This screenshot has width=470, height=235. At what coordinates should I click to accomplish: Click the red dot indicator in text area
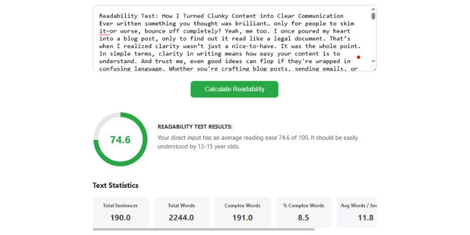[358, 57]
